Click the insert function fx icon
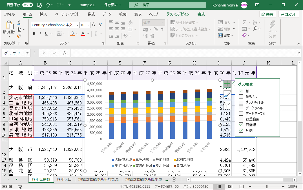The height and width of the screenshot is (190, 303). pyautogui.click(x=64, y=53)
